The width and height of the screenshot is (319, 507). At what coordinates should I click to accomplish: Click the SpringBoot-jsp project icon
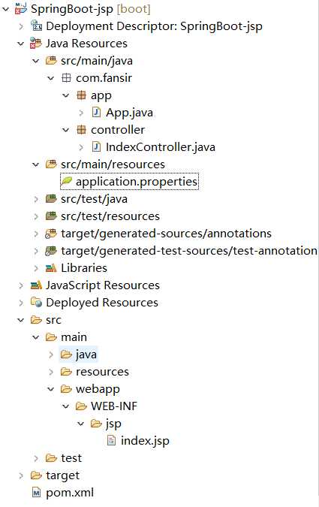[21, 9]
